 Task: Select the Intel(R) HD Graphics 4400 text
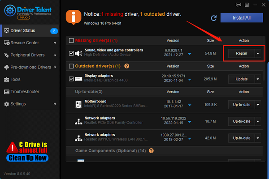(x=106, y=80)
